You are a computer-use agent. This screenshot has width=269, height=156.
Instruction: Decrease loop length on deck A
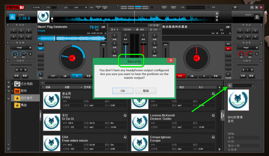coord(16,70)
